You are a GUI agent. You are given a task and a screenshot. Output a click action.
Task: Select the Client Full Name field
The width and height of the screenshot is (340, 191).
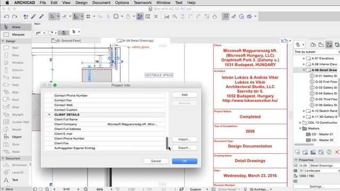point(105,119)
